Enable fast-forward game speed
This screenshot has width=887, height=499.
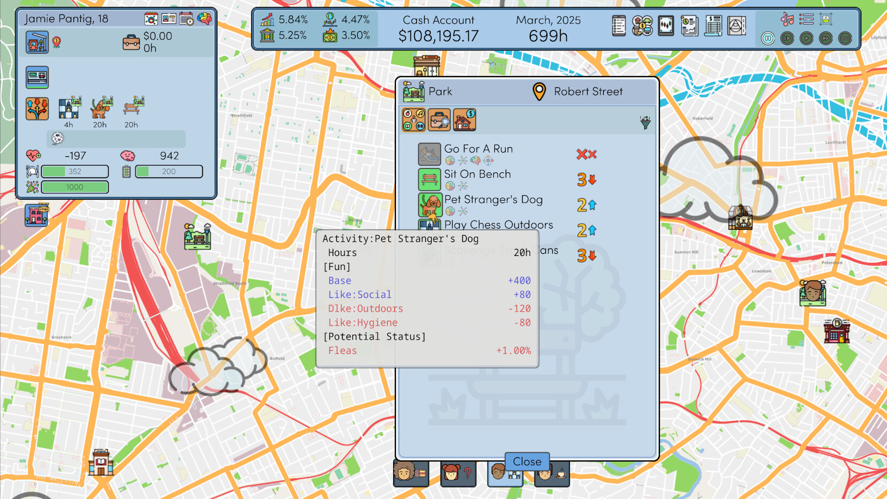tap(825, 39)
